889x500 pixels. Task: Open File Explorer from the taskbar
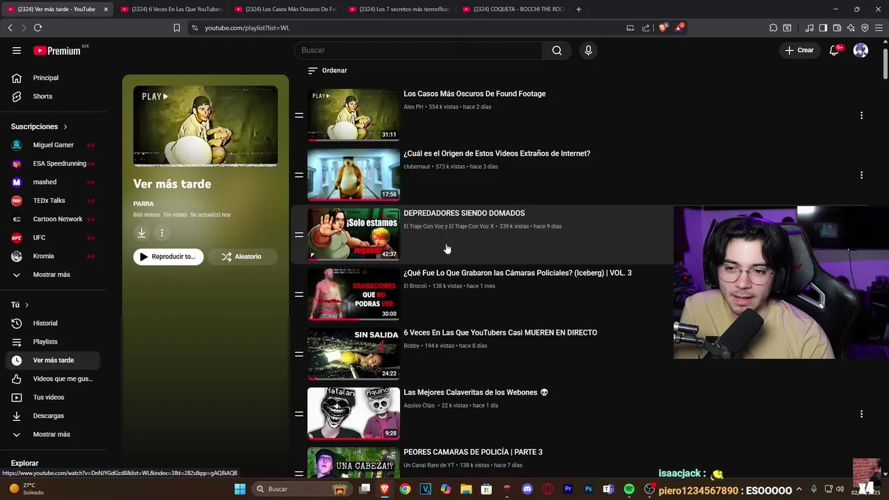[466, 489]
